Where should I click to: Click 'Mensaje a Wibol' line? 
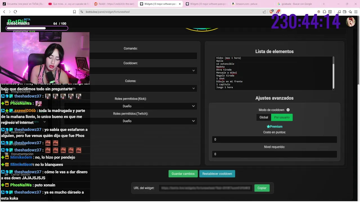226,73
